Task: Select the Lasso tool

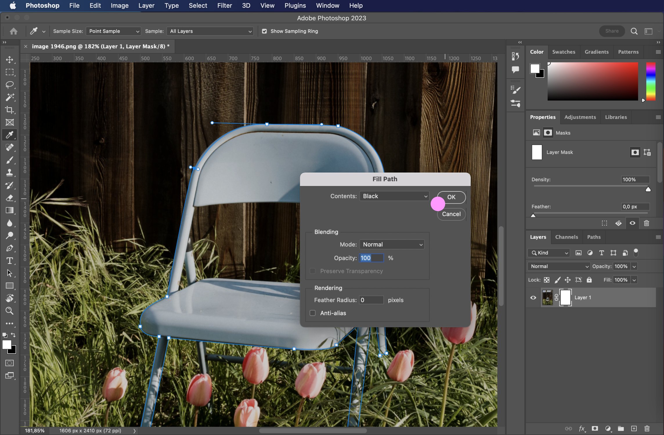Action: [9, 84]
